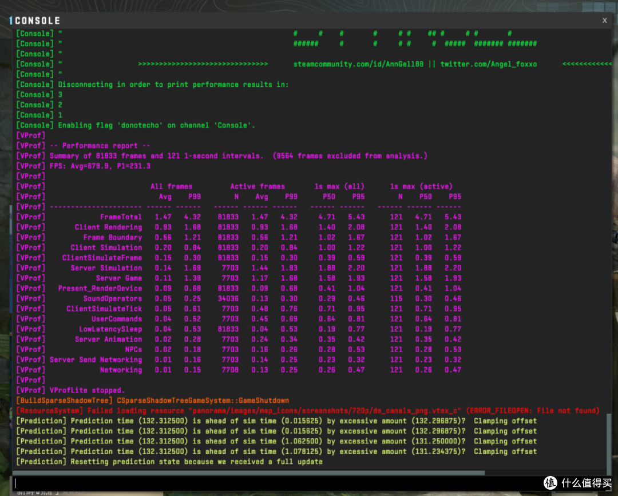Image resolution: width=618 pixels, height=496 pixels.
Task: Click the Client Rendering row label
Action: point(108,227)
